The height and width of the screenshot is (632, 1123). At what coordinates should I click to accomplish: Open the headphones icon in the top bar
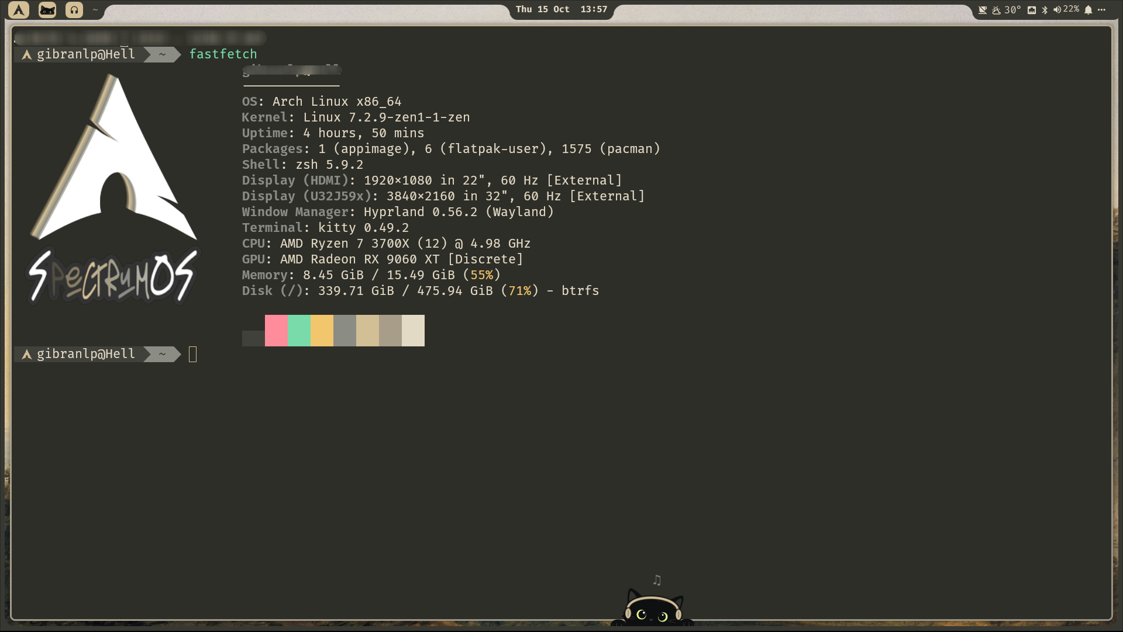[x=74, y=10]
